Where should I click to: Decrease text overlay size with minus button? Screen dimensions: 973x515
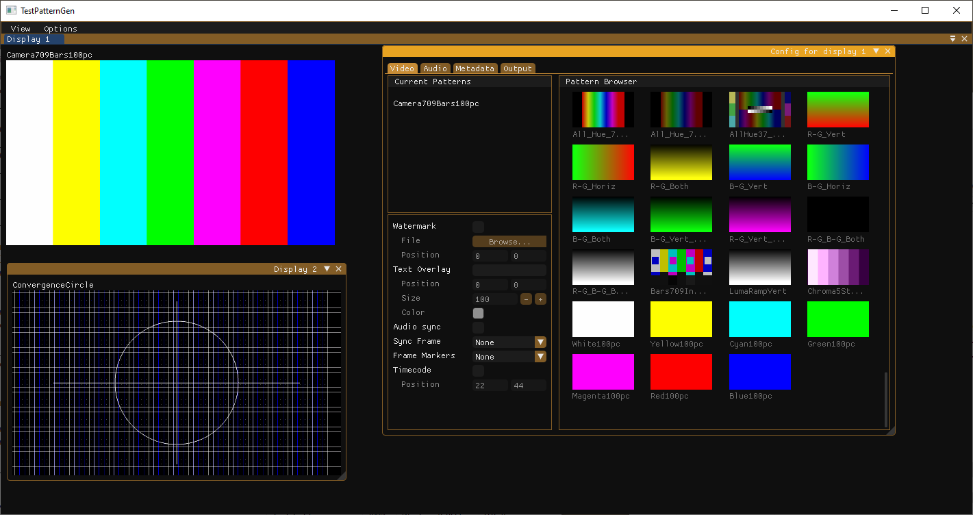(x=526, y=299)
